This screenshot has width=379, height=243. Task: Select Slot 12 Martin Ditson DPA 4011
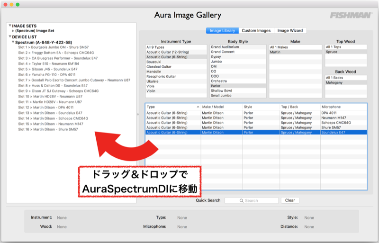45,108
